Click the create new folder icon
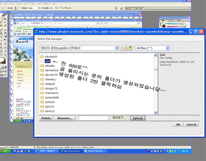206x161 pixels. (x=129, y=48)
